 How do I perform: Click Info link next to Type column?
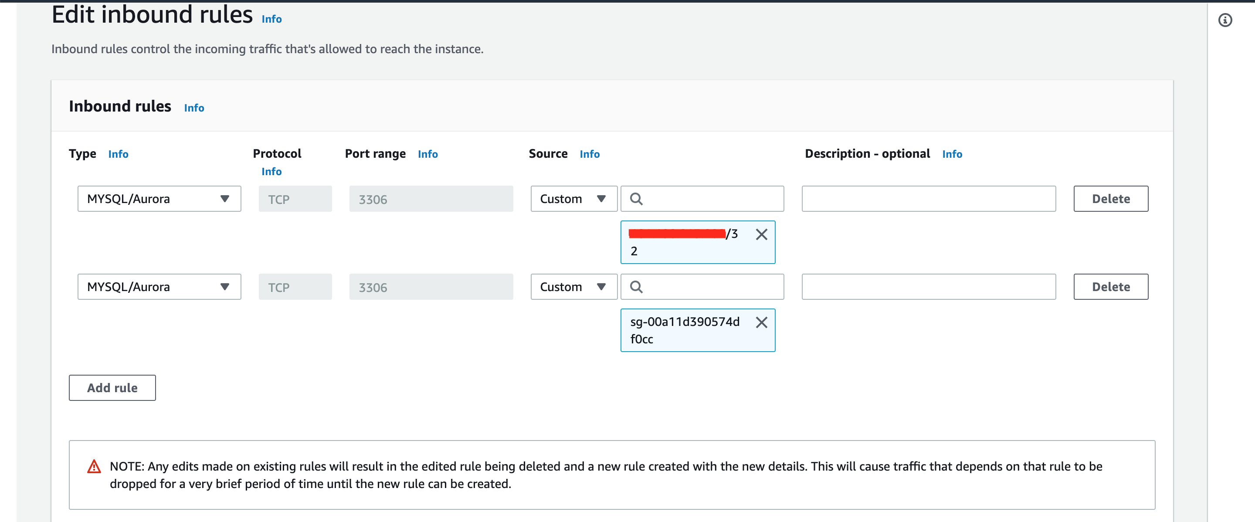118,154
